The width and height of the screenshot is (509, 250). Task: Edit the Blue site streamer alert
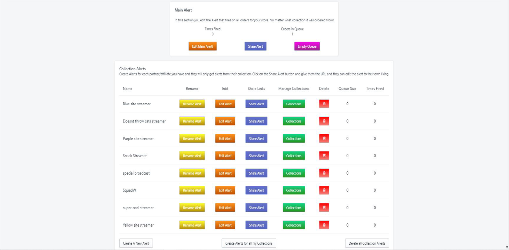pyautogui.click(x=225, y=104)
